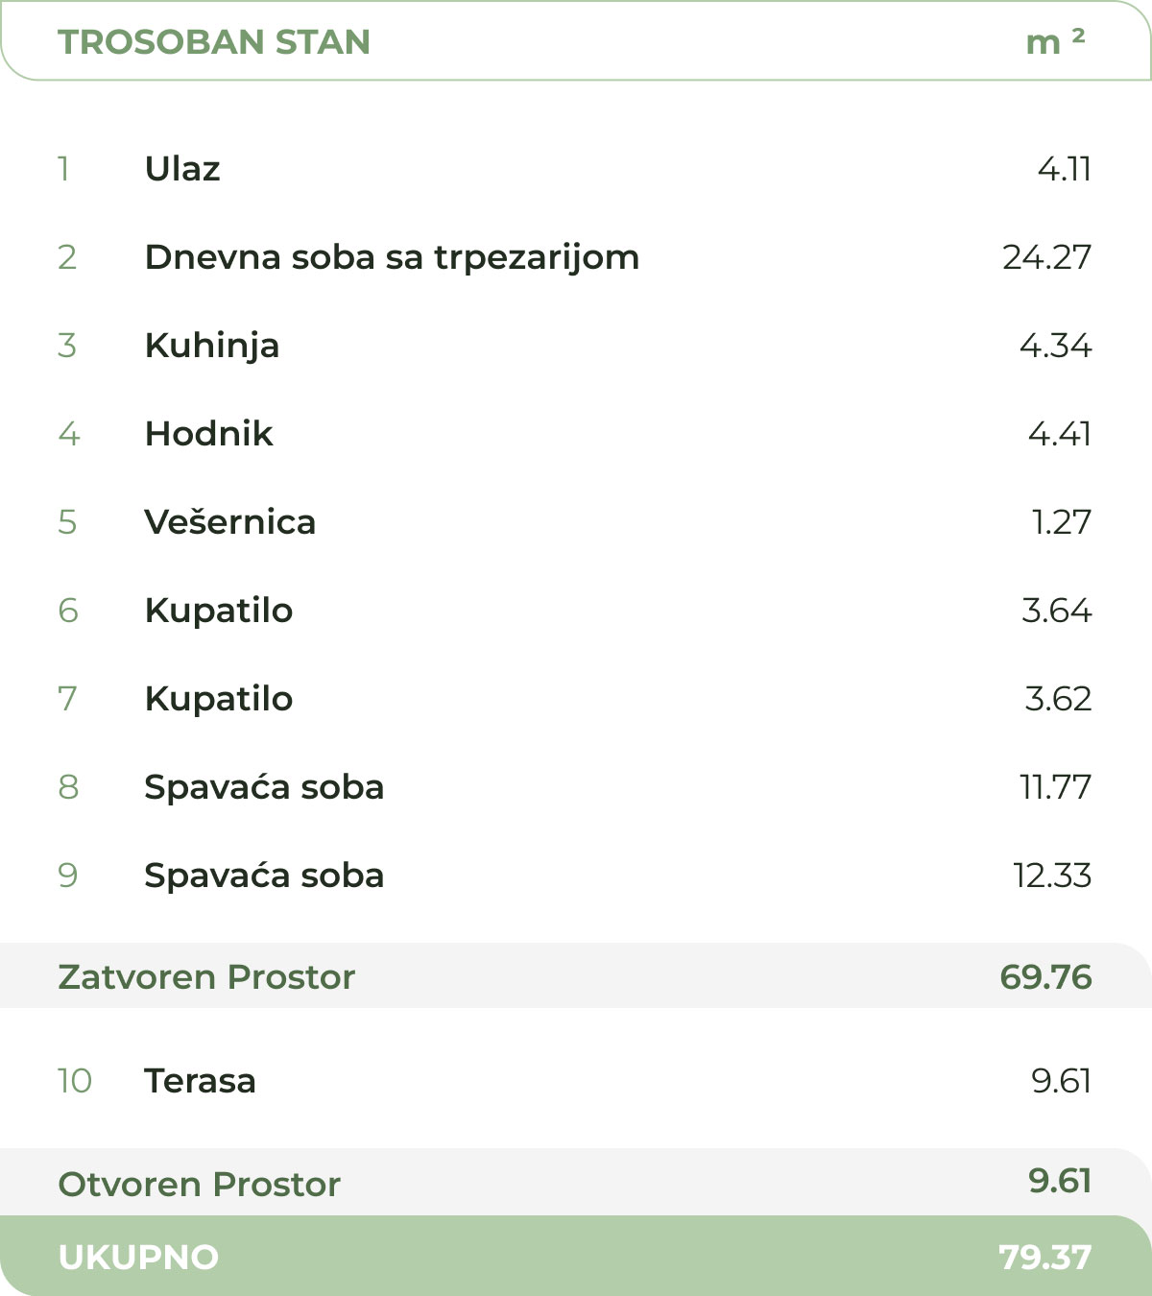Image resolution: width=1152 pixels, height=1296 pixels.
Task: Click the 24.27 living room area value
Action: click(1046, 257)
